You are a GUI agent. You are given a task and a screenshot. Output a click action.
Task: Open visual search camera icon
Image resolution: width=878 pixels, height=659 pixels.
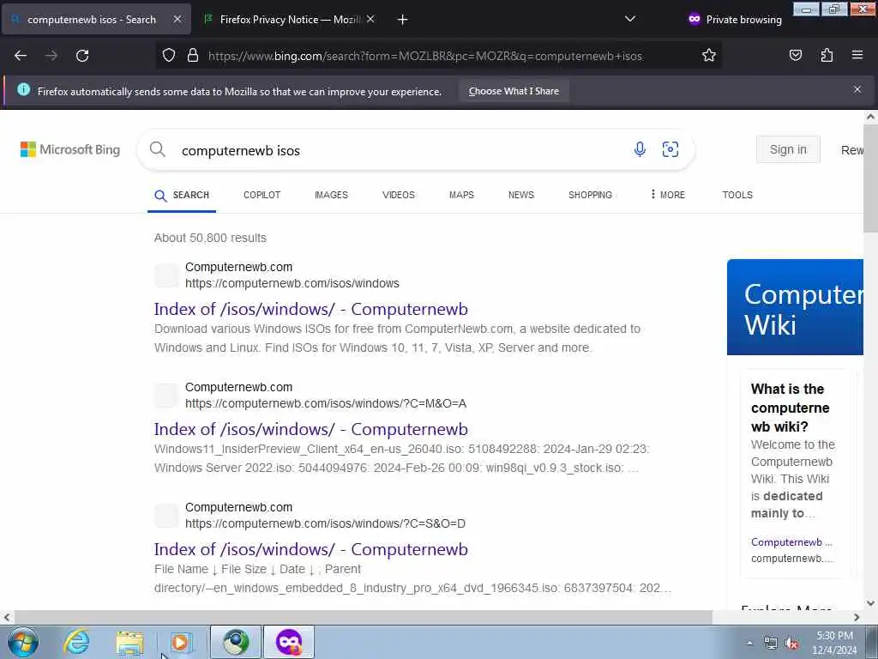pos(671,149)
